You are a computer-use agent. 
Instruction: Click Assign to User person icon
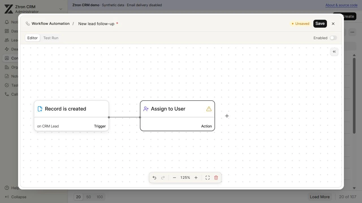[146, 109]
